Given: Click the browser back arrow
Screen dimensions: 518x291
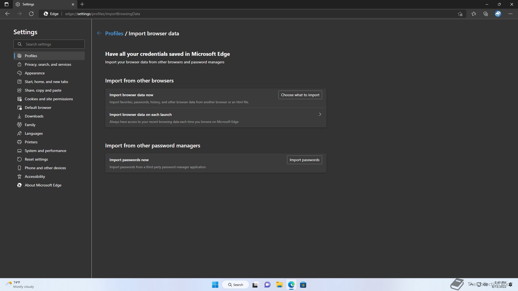Looking at the screenshot, I should pyautogui.click(x=8, y=14).
